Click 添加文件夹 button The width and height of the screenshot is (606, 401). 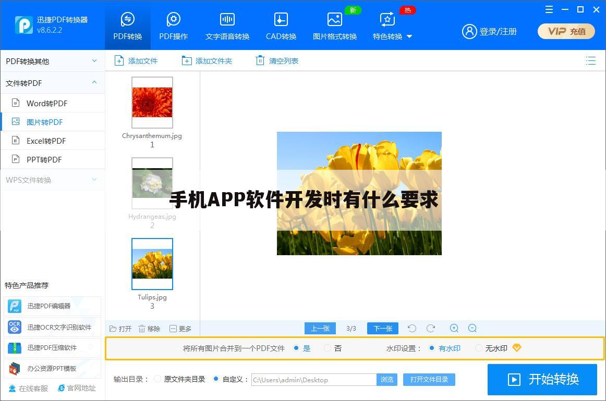pyautogui.click(x=207, y=61)
